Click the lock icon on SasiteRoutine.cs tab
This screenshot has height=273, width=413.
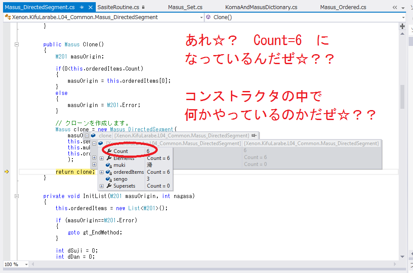(x=143, y=7)
